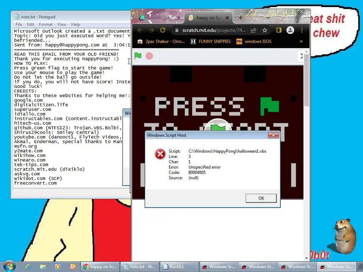
Task: Click the Notepad title bar icon
Action: pyautogui.click(x=17, y=17)
